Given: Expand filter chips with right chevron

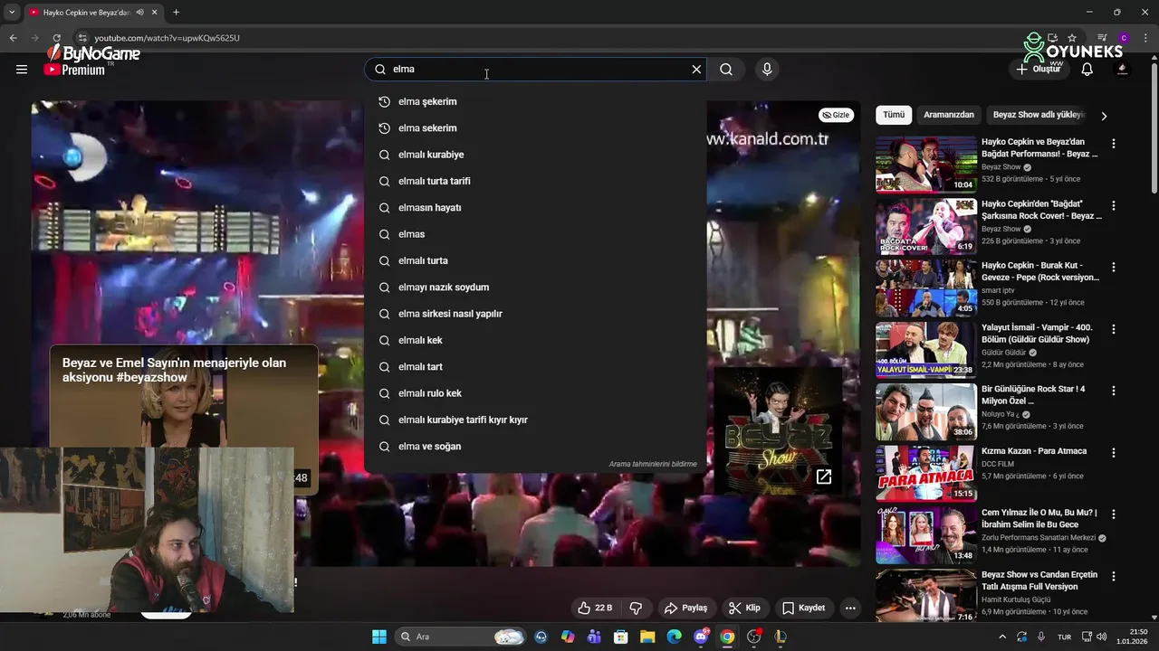Looking at the screenshot, I should (1104, 116).
